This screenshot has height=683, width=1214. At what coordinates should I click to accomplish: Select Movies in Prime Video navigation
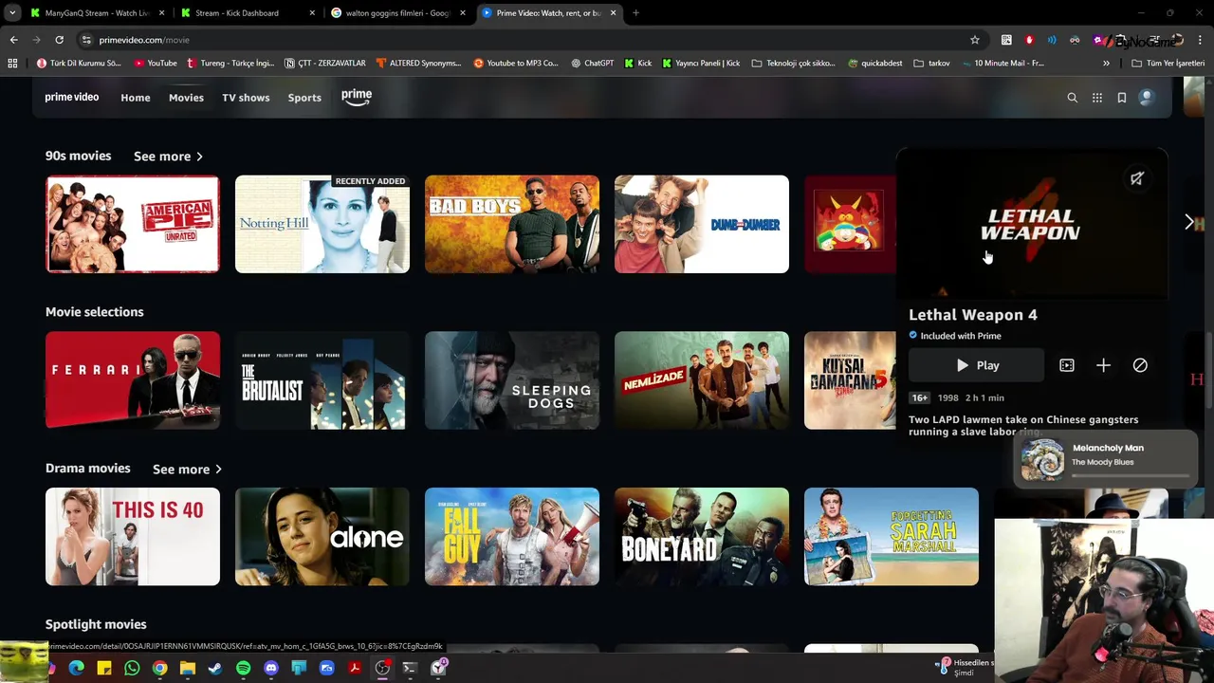tap(186, 98)
